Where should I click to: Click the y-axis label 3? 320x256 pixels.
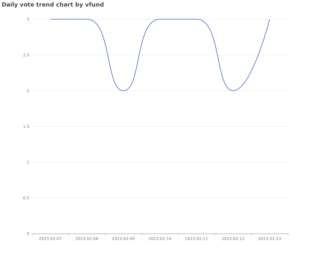point(28,20)
